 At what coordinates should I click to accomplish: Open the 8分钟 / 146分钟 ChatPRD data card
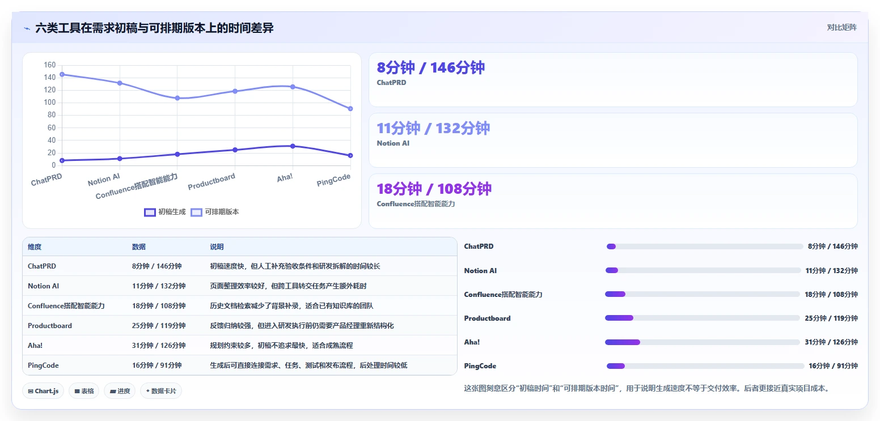[613, 80]
